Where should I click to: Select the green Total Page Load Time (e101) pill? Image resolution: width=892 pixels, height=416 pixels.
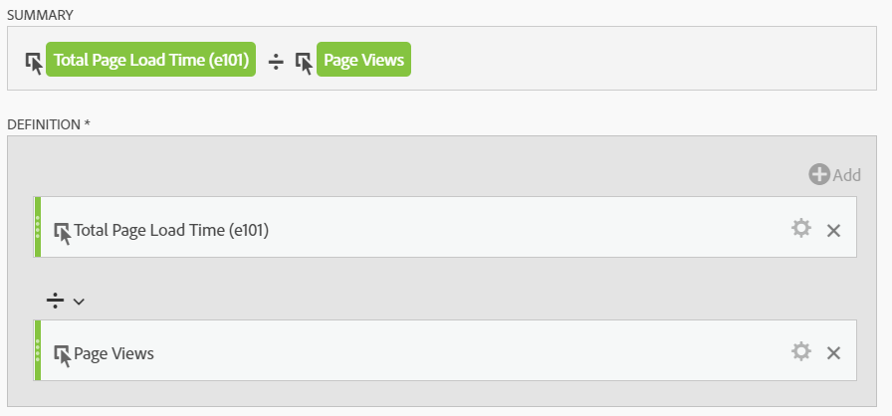[x=150, y=59]
